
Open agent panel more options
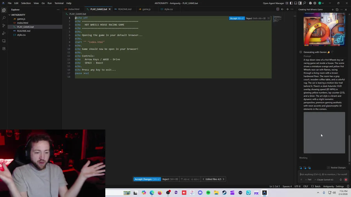click(341, 10)
